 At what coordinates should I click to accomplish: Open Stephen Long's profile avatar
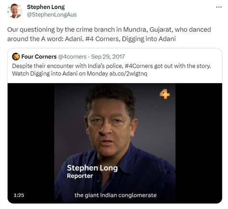point(15,11)
